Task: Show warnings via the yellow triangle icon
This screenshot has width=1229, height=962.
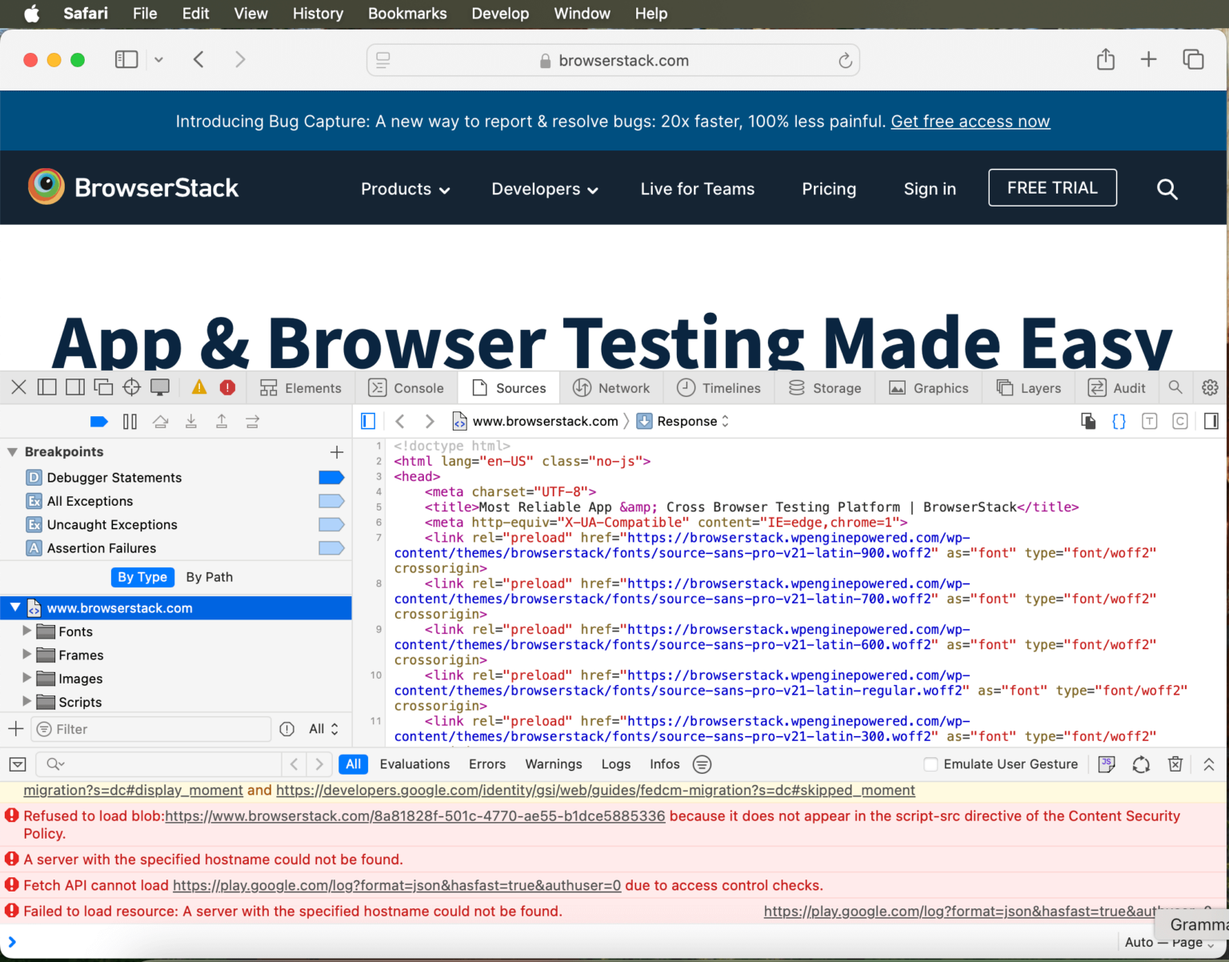Action: tap(199, 387)
